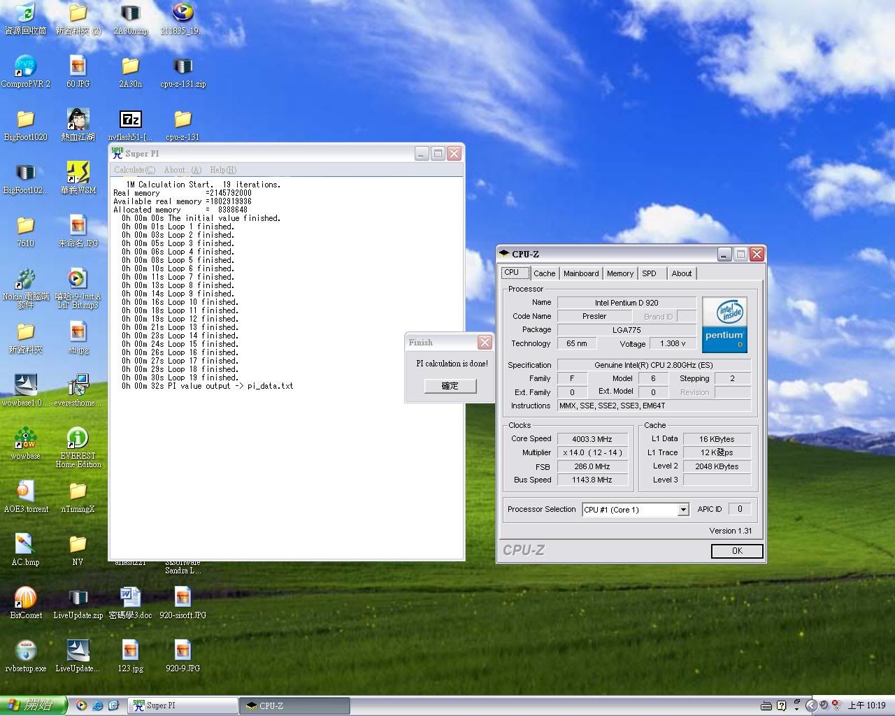Switch to Super PI taskbar button

click(x=182, y=706)
